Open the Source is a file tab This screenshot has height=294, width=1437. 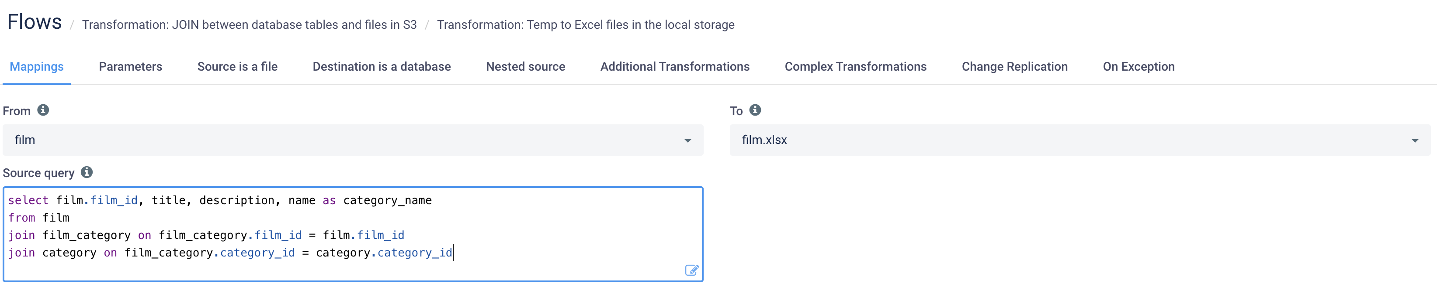click(237, 67)
